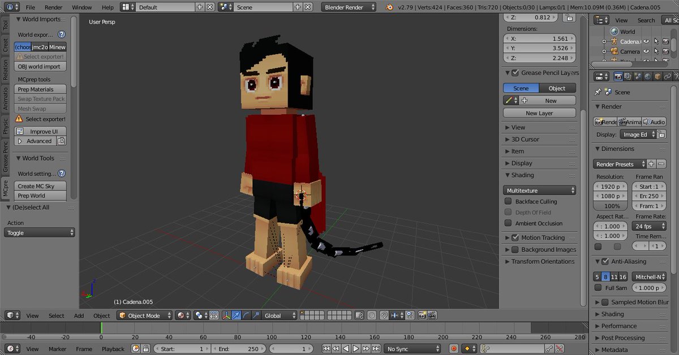The width and height of the screenshot is (679, 355).
Task: Expand the Transform Orientations panel
Action: point(539,261)
